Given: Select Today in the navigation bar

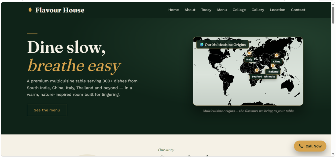Looking at the screenshot, I should (x=206, y=10).
